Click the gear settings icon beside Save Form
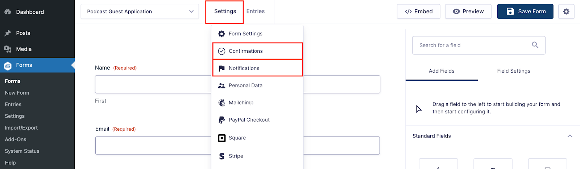The height and width of the screenshot is (169, 580). tap(566, 12)
